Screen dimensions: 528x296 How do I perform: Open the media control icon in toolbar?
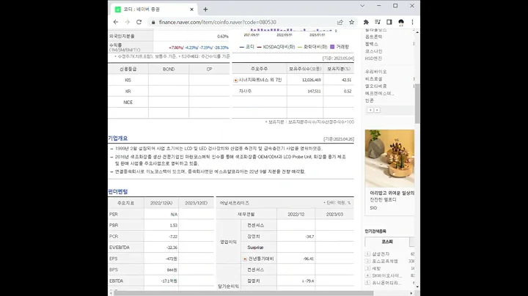click(378, 22)
